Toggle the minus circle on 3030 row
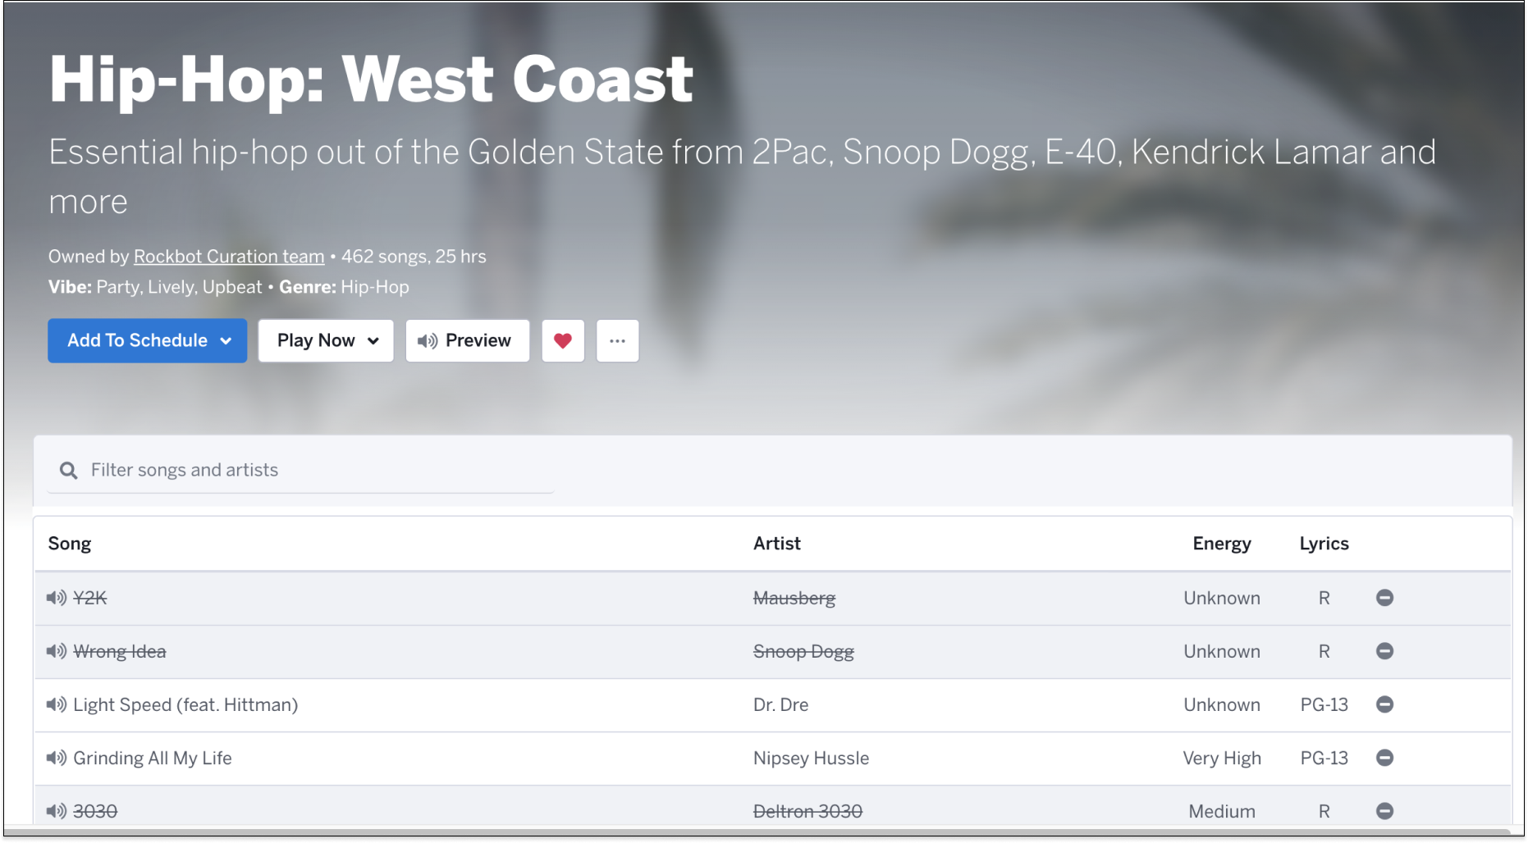This screenshot has width=1528, height=843. click(x=1384, y=811)
